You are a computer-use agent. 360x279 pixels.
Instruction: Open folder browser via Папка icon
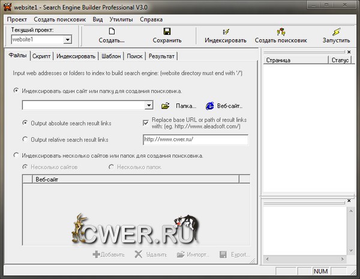pyautogui.click(x=166, y=106)
